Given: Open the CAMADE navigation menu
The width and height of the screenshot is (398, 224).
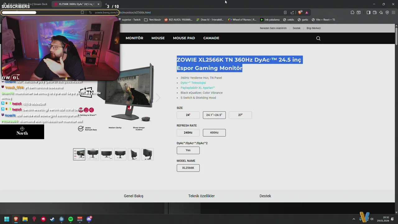Looking at the screenshot, I should 211,38.
